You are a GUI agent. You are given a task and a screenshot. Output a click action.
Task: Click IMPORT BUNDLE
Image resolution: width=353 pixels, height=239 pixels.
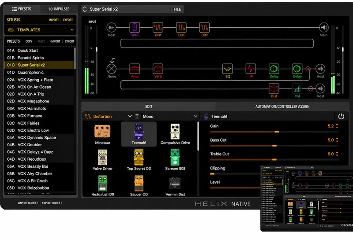pos(28,203)
